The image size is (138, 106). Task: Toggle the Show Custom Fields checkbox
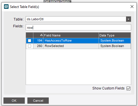tap(128, 88)
